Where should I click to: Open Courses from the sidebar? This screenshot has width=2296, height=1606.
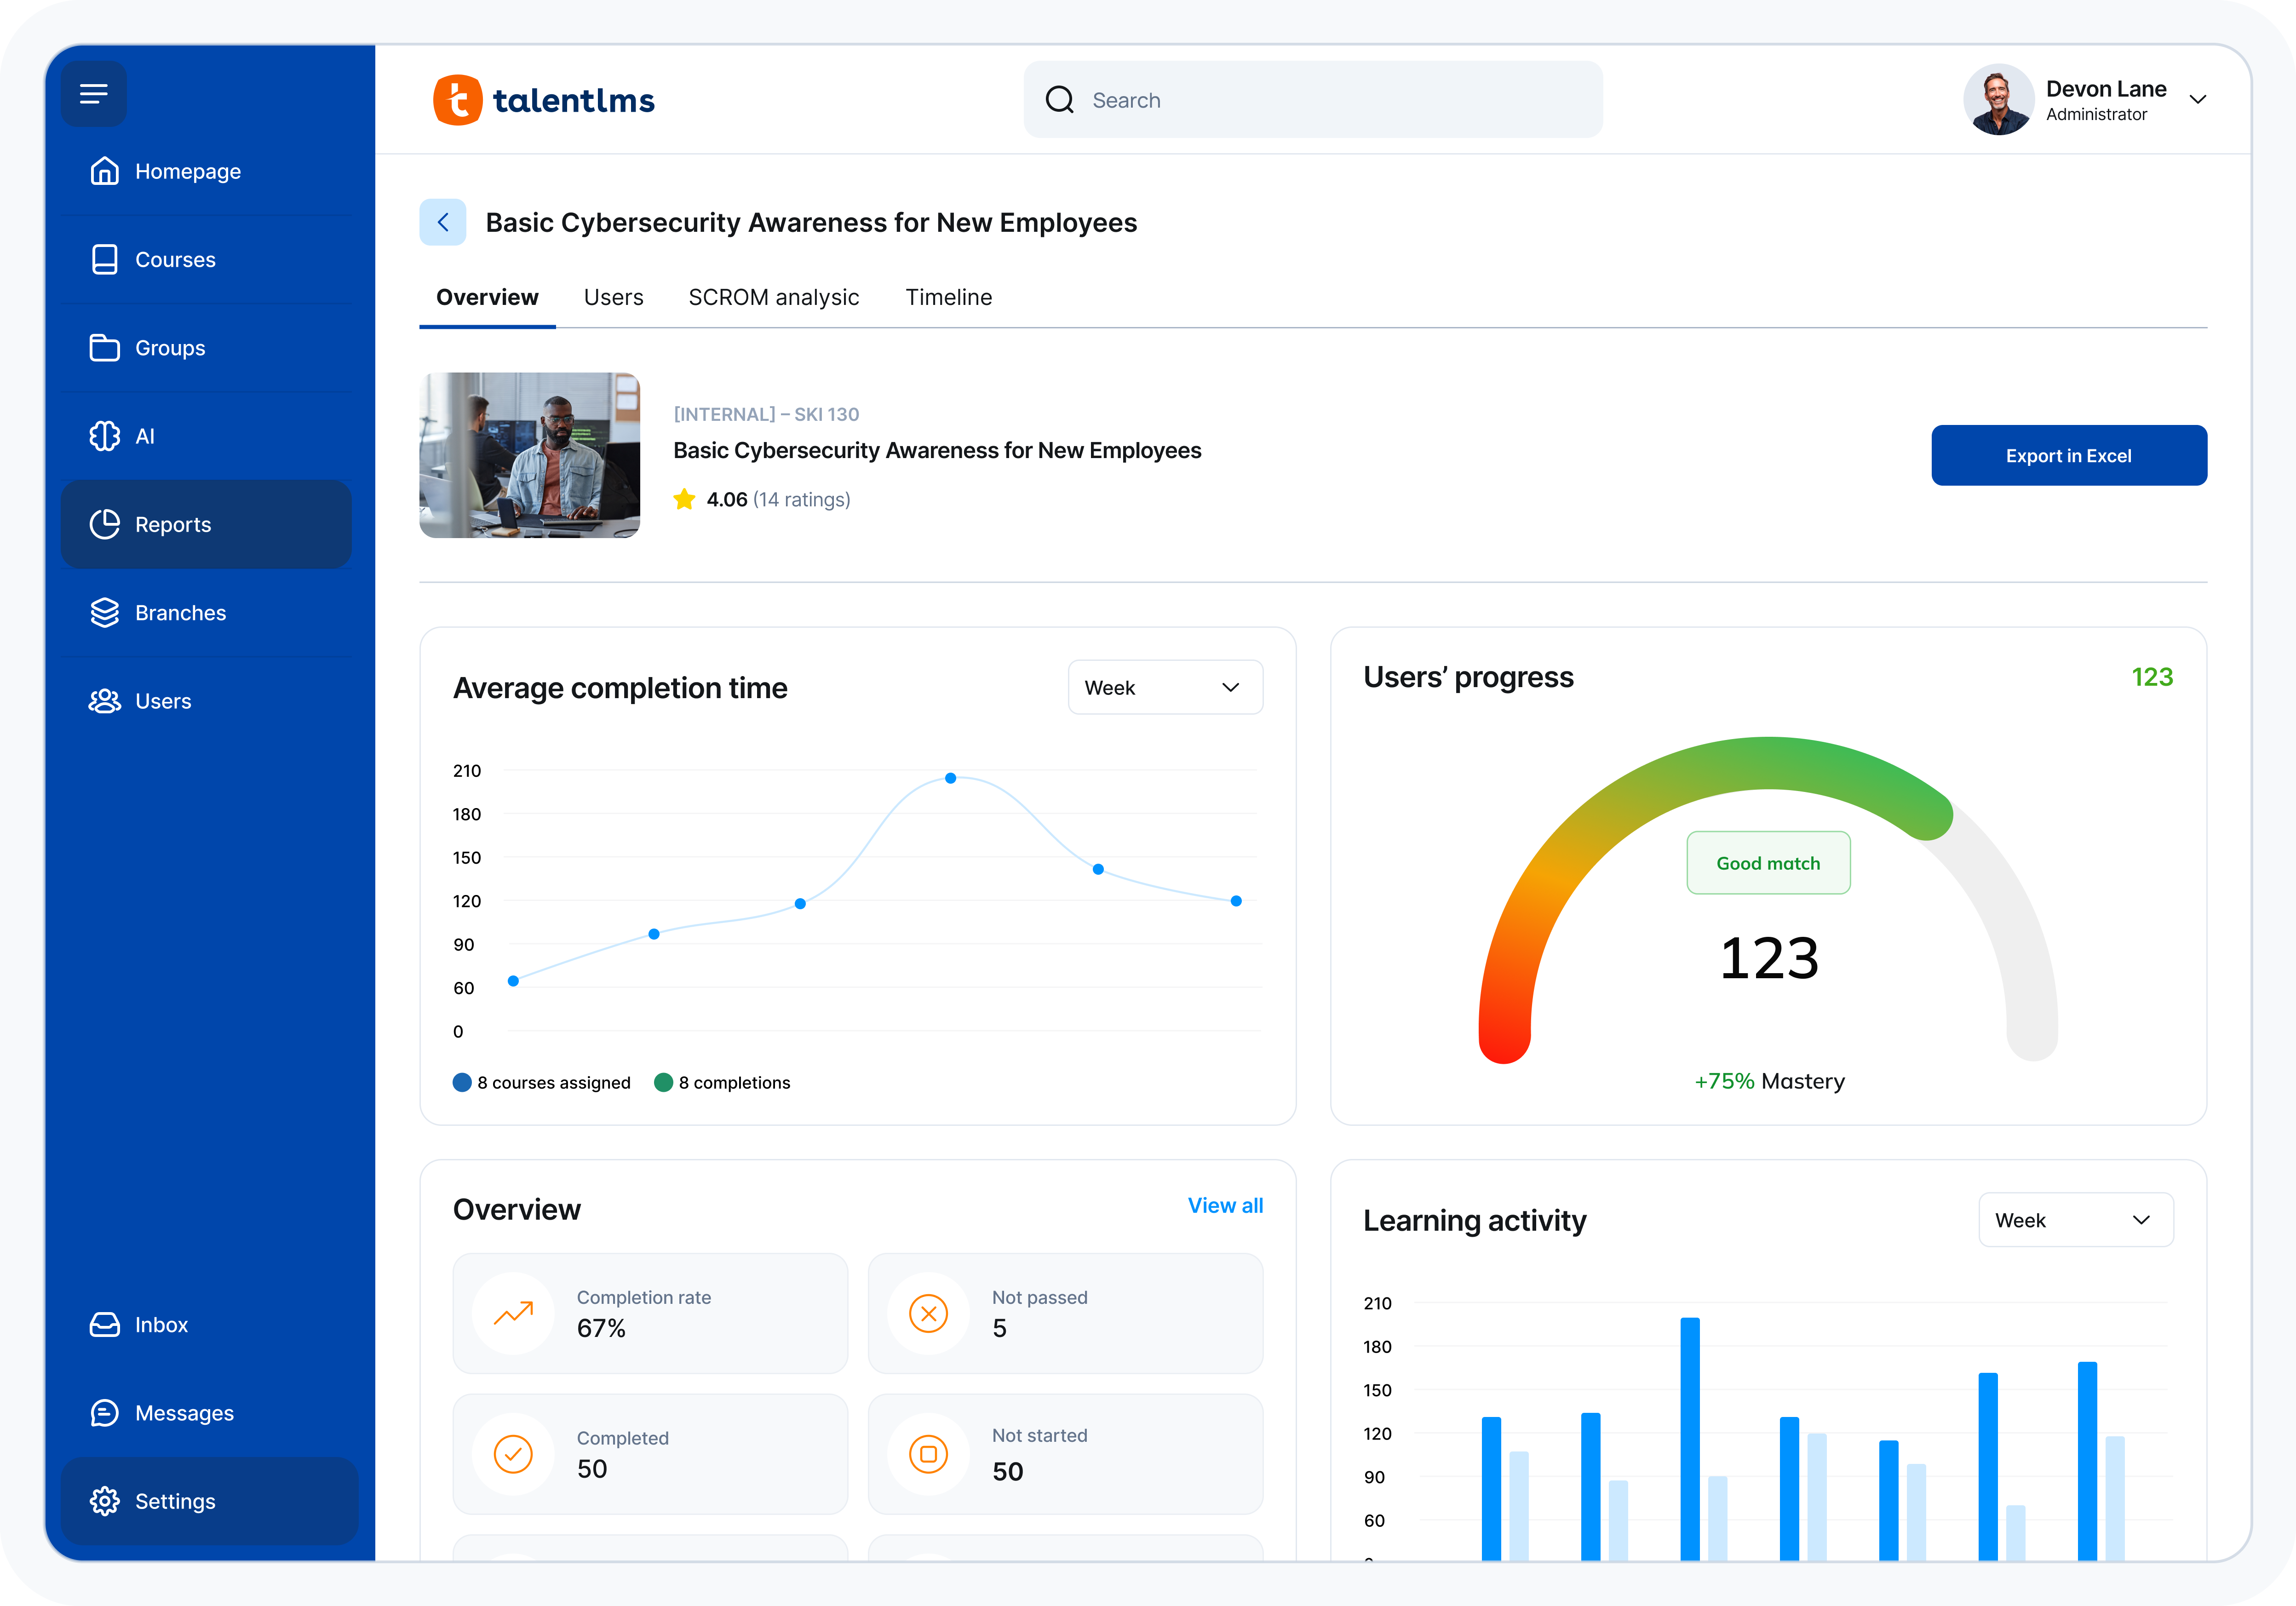(105, 259)
